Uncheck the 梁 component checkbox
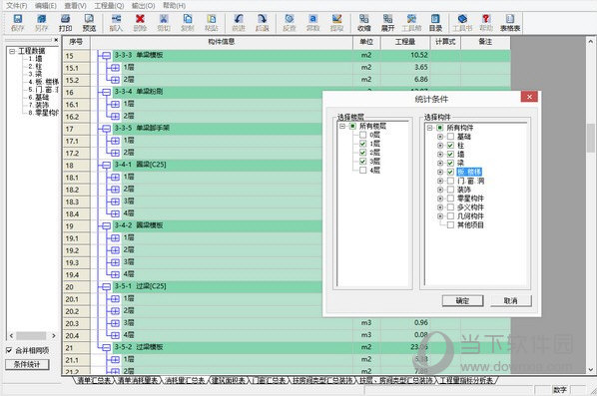Viewport: 597px width, 396px height. click(x=450, y=163)
